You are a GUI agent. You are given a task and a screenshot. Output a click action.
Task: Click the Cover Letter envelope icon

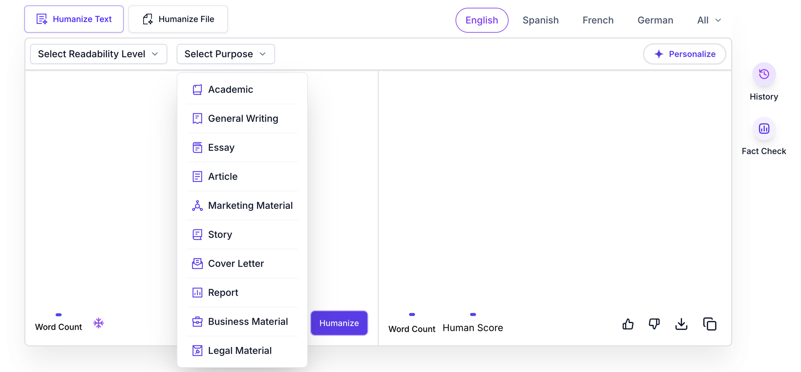pyautogui.click(x=198, y=263)
